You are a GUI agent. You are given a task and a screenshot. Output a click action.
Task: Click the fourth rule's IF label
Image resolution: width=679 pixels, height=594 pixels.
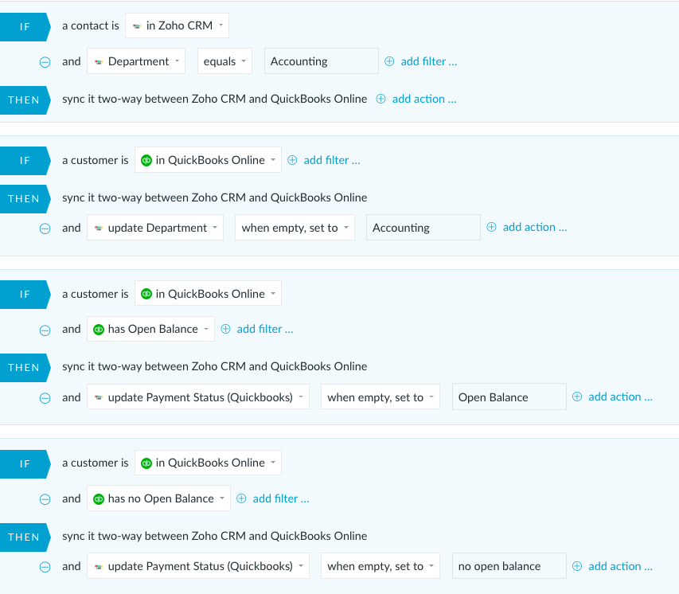click(x=25, y=464)
